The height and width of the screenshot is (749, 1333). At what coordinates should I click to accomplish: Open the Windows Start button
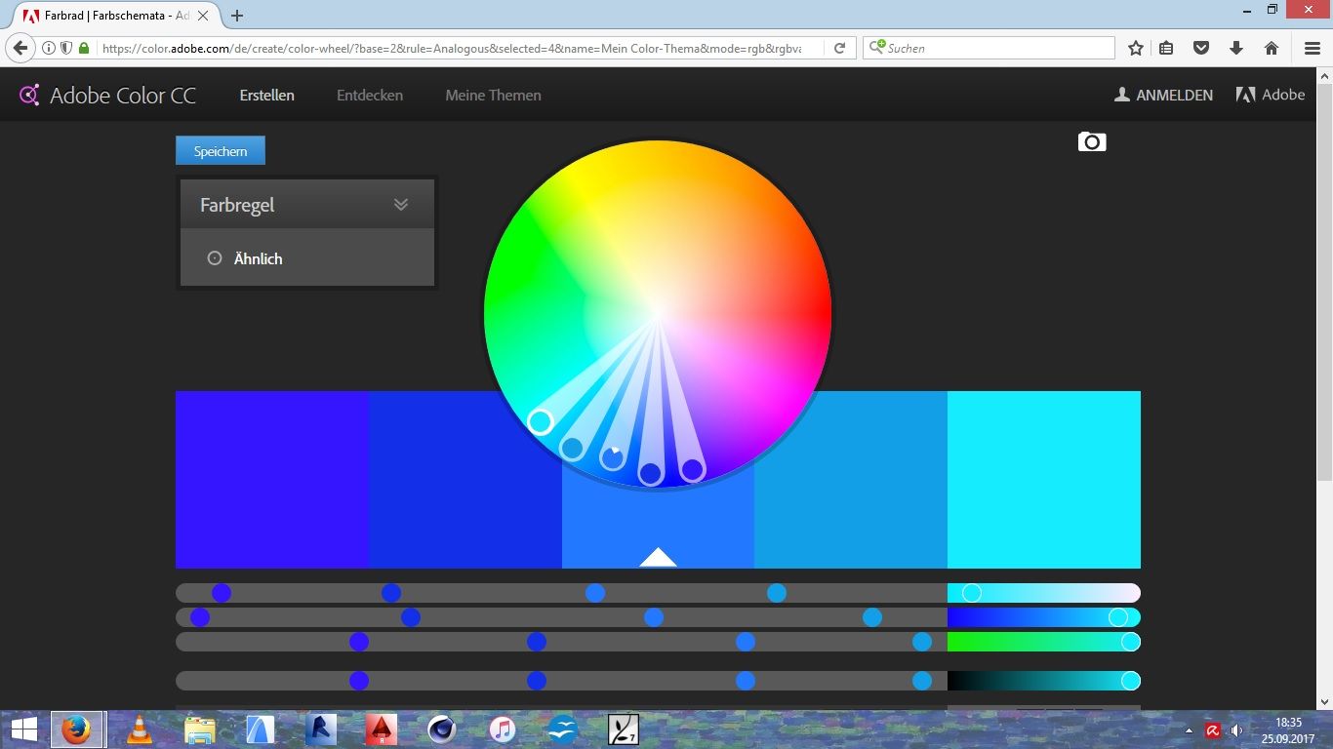pyautogui.click(x=23, y=729)
